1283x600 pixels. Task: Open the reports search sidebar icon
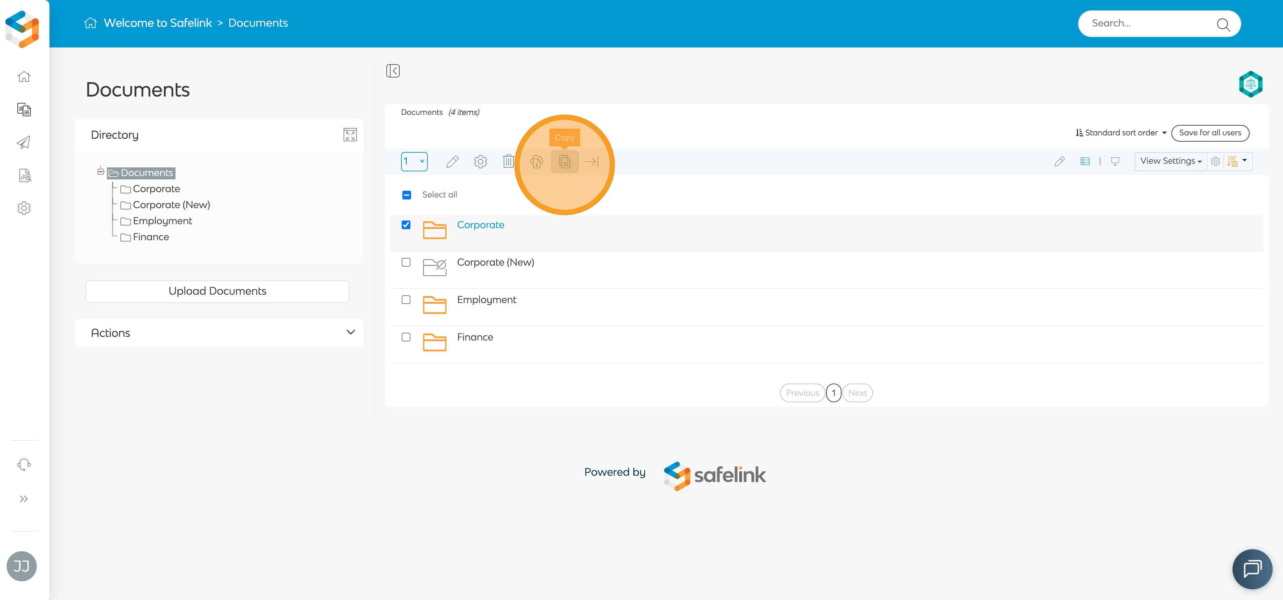point(24,175)
